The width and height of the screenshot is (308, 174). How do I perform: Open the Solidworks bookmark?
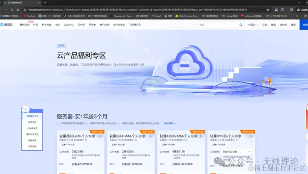(x=252, y=16)
